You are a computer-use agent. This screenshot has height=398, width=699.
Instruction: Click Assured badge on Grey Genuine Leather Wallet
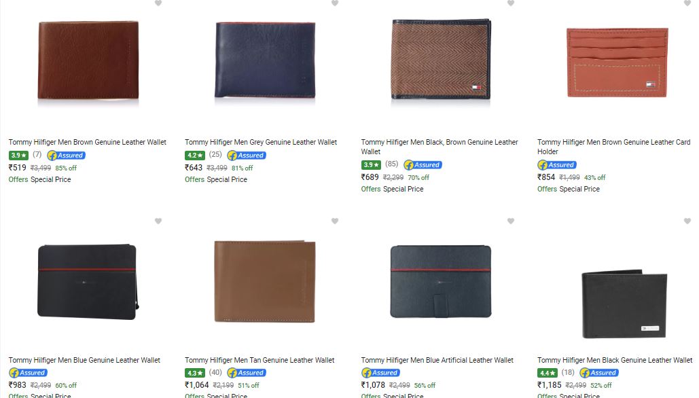click(x=247, y=156)
